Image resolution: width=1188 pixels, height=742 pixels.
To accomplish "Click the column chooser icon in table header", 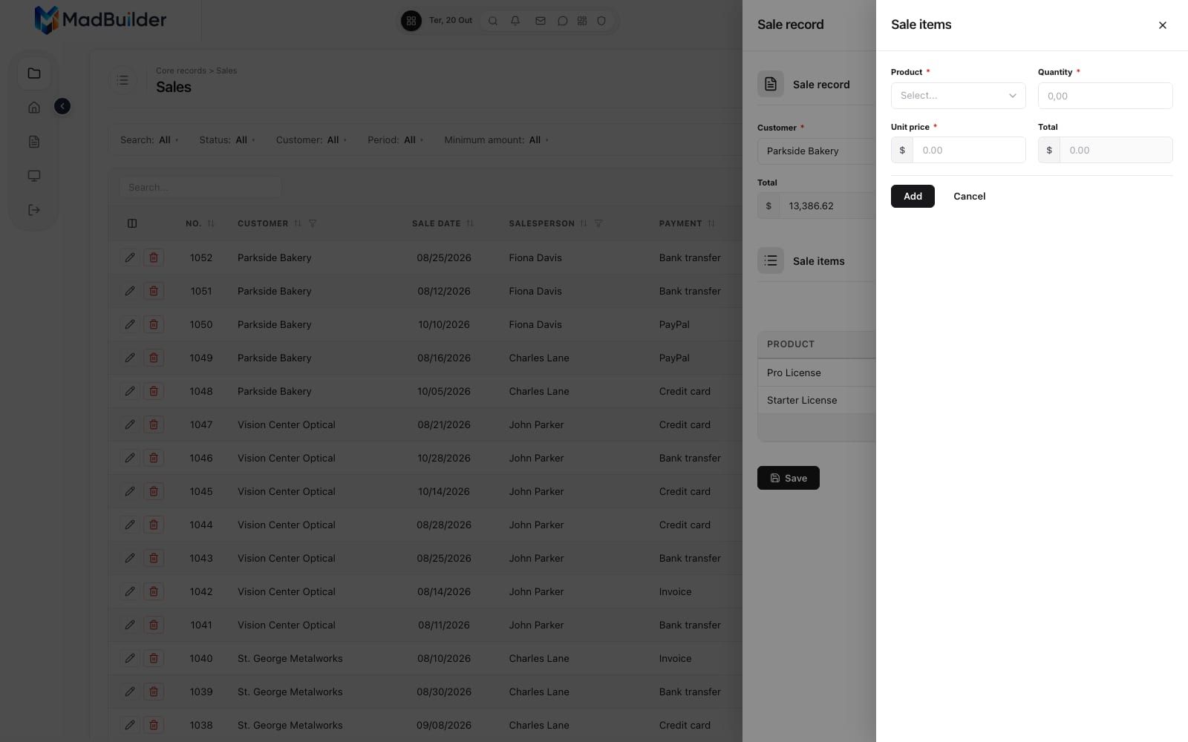I will pos(132,223).
